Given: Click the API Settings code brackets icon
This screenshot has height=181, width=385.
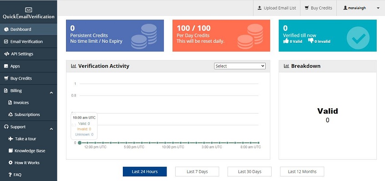Looking at the screenshot, I should point(7,54).
